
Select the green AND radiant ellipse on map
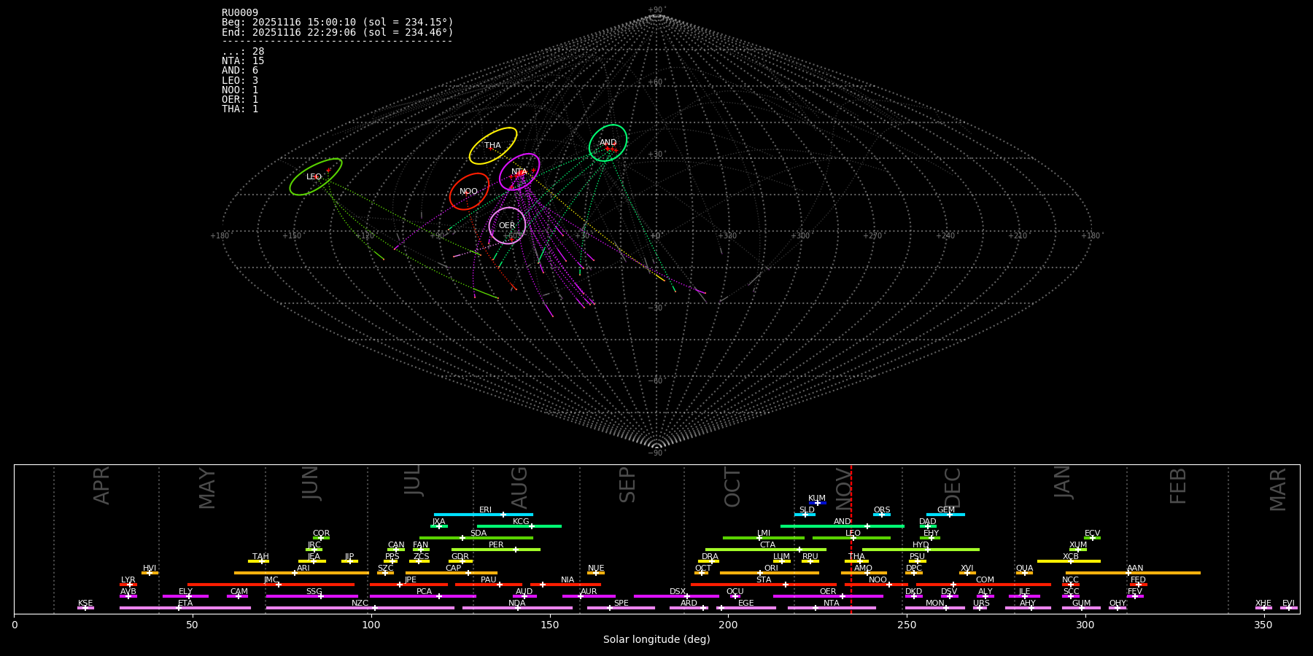coord(608,143)
